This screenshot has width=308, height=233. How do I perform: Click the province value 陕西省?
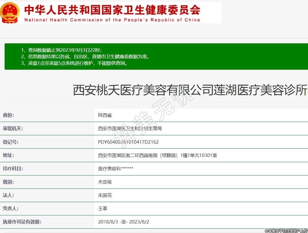coord(105,115)
